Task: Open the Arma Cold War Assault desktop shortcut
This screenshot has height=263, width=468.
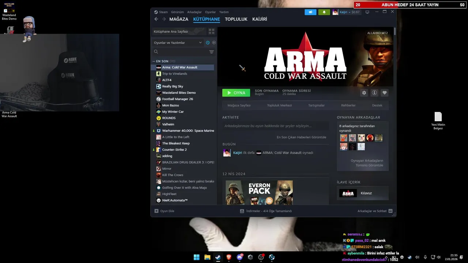Action: 9,114
